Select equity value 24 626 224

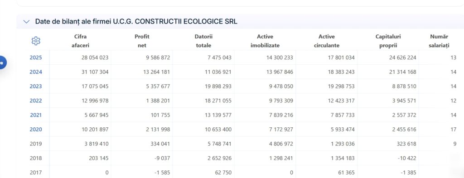tap(403, 58)
